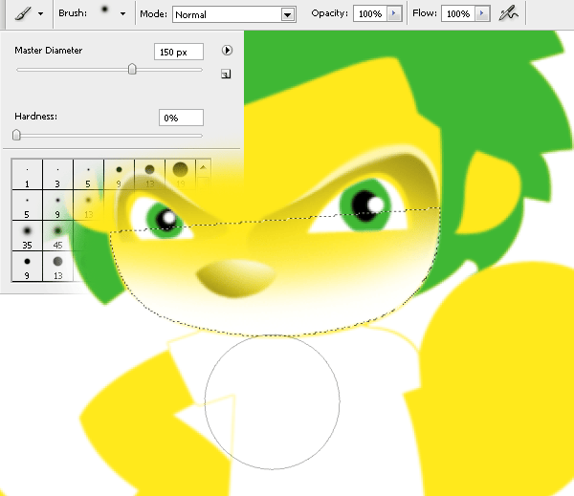Open the Flow slider arrow button
574x496 pixels.
point(482,14)
